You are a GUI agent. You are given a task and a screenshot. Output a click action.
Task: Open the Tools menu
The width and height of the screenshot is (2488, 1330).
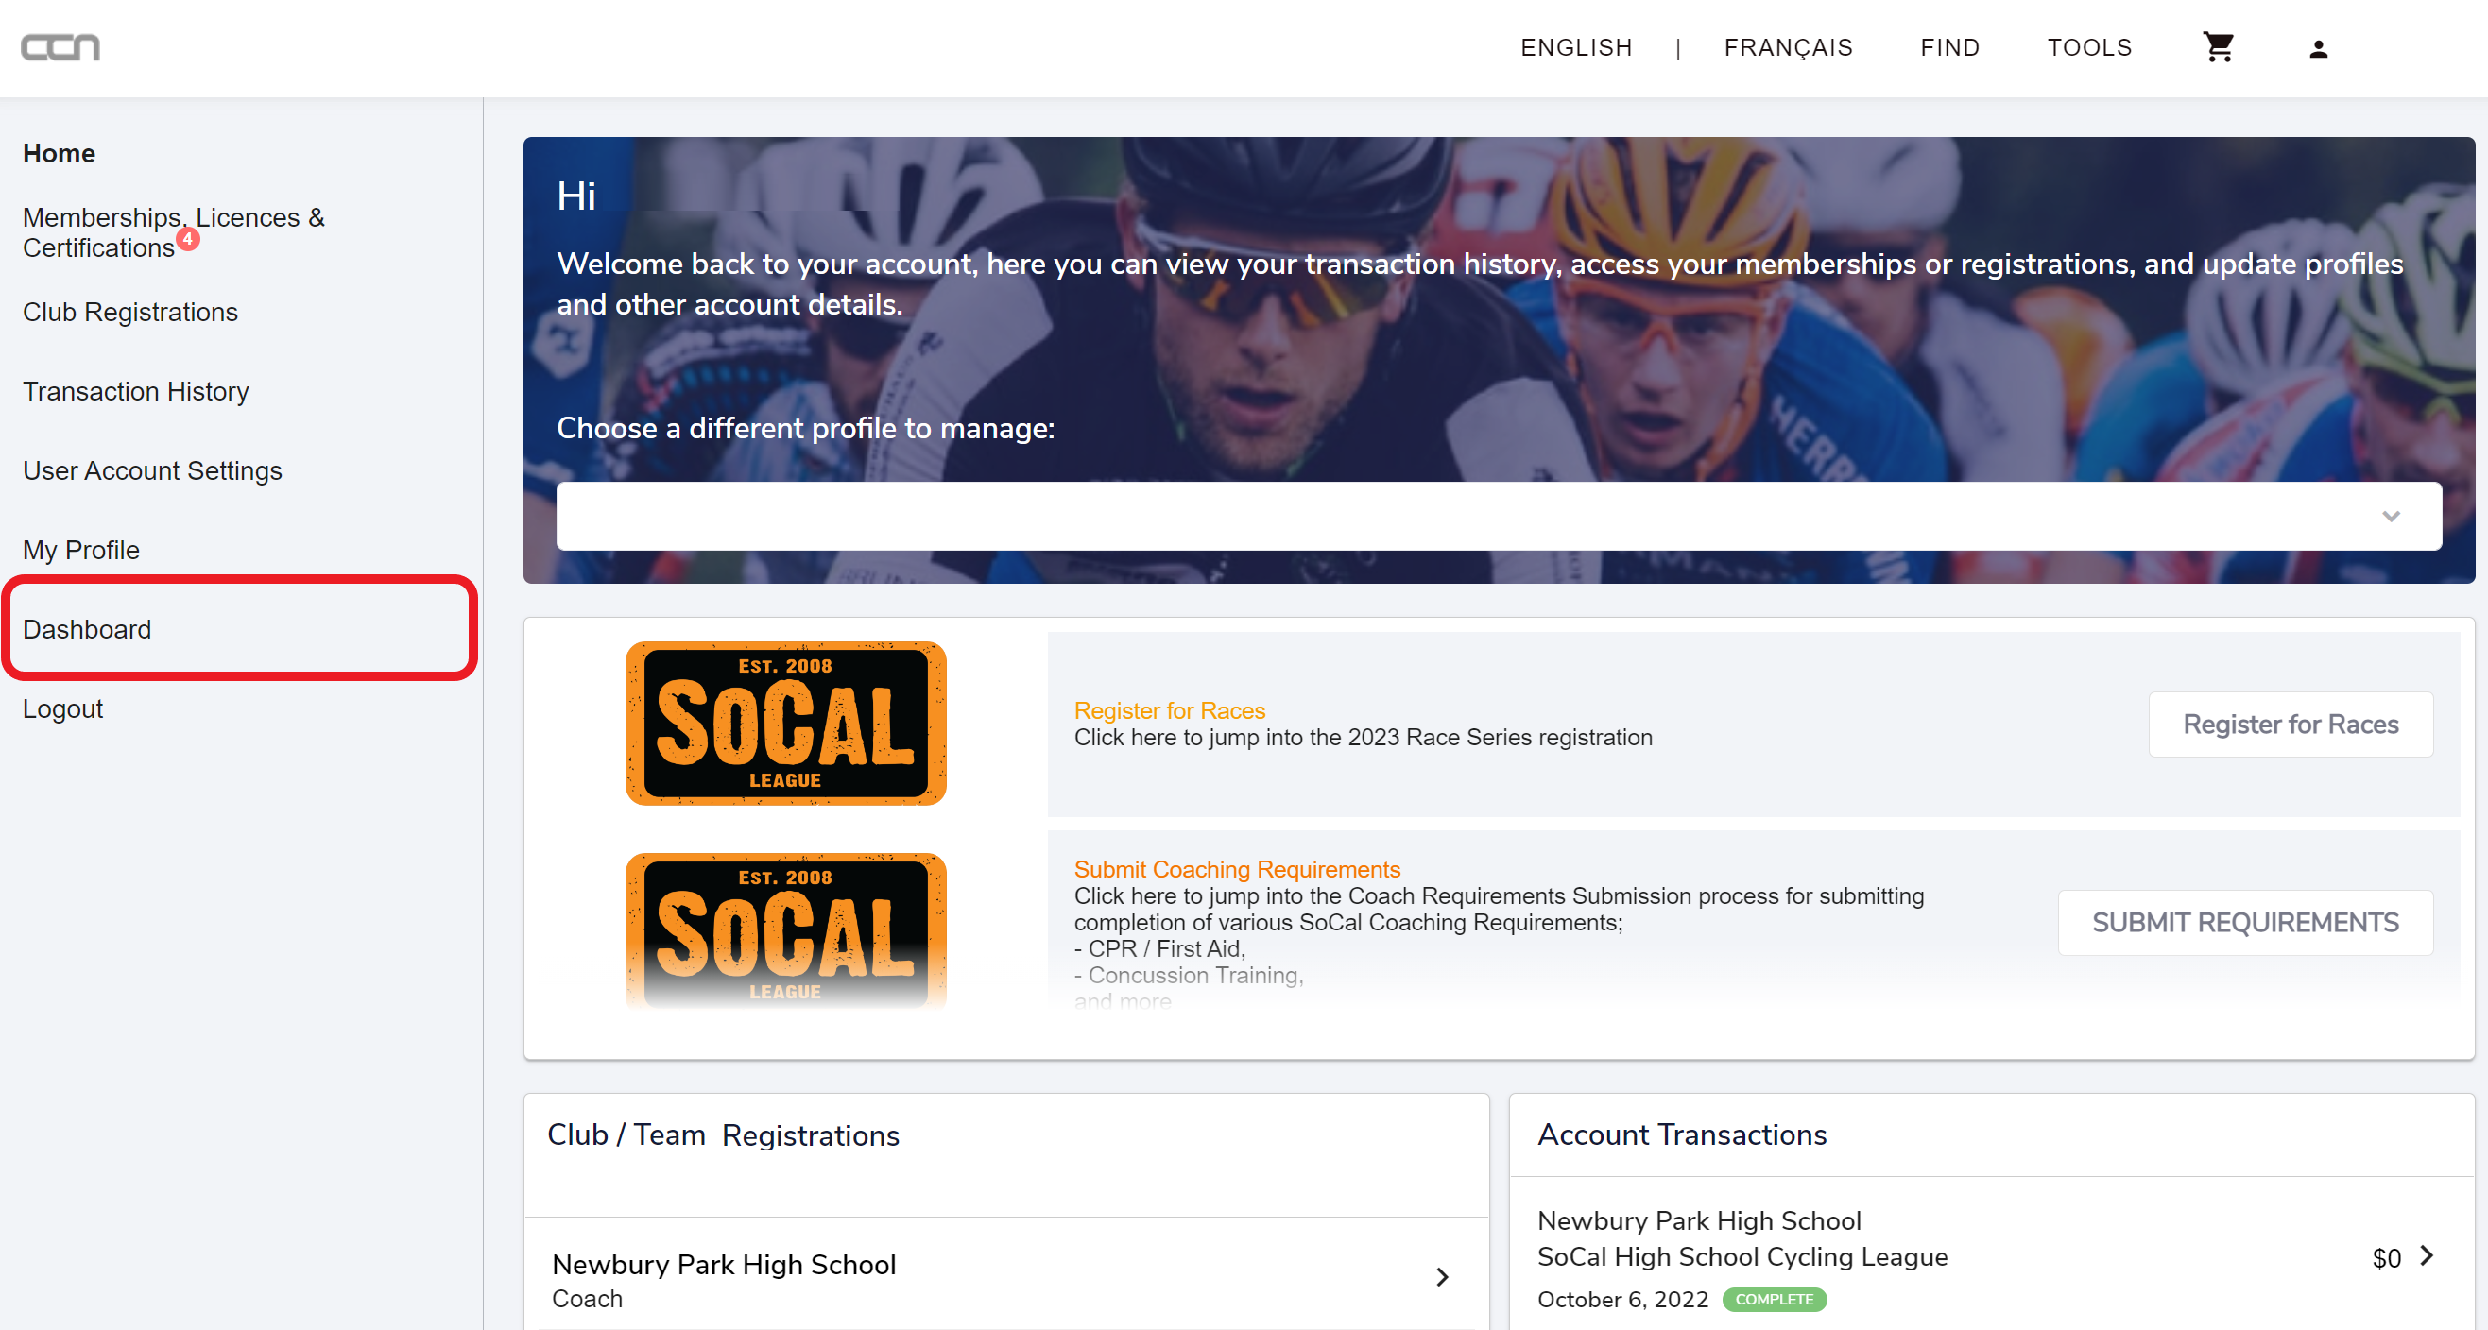click(x=2089, y=47)
